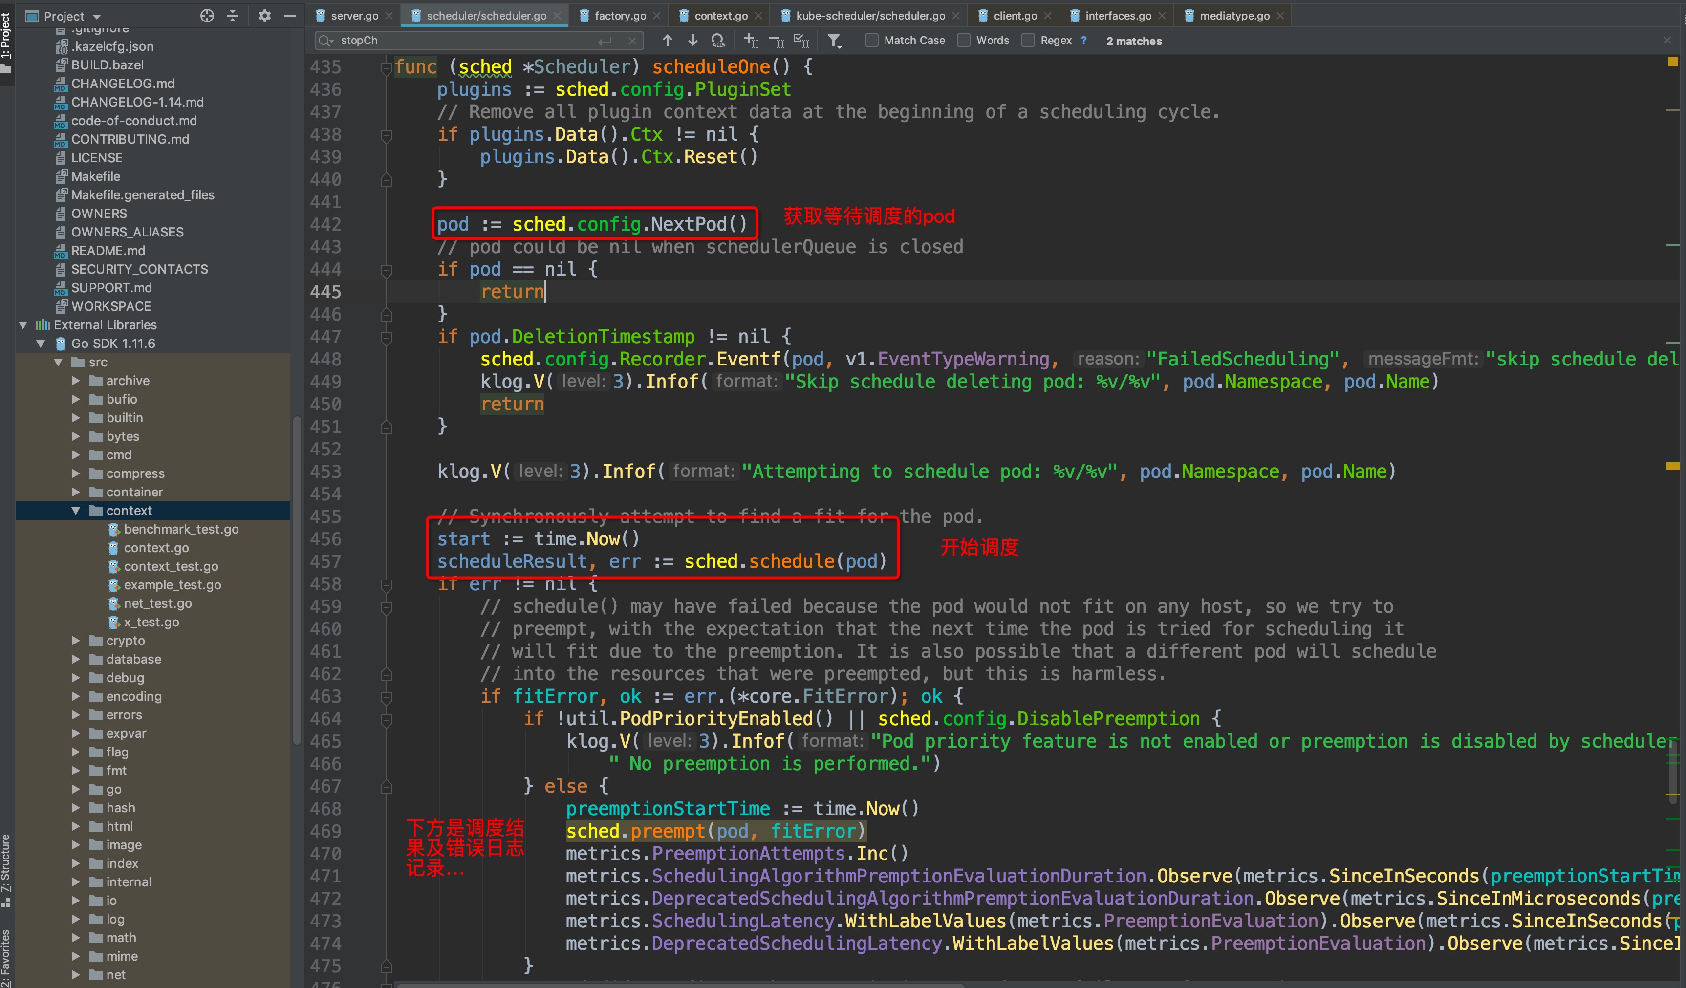Screen dimensions: 1686x988
Task: Click locate file target icon in Project panel
Action: coord(207,16)
